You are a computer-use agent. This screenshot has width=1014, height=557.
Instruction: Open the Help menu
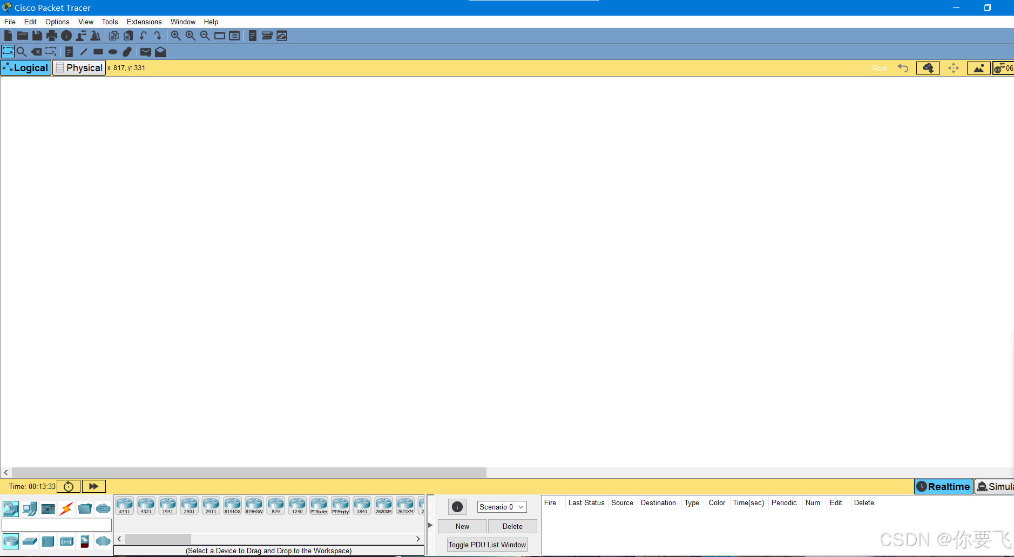point(211,22)
